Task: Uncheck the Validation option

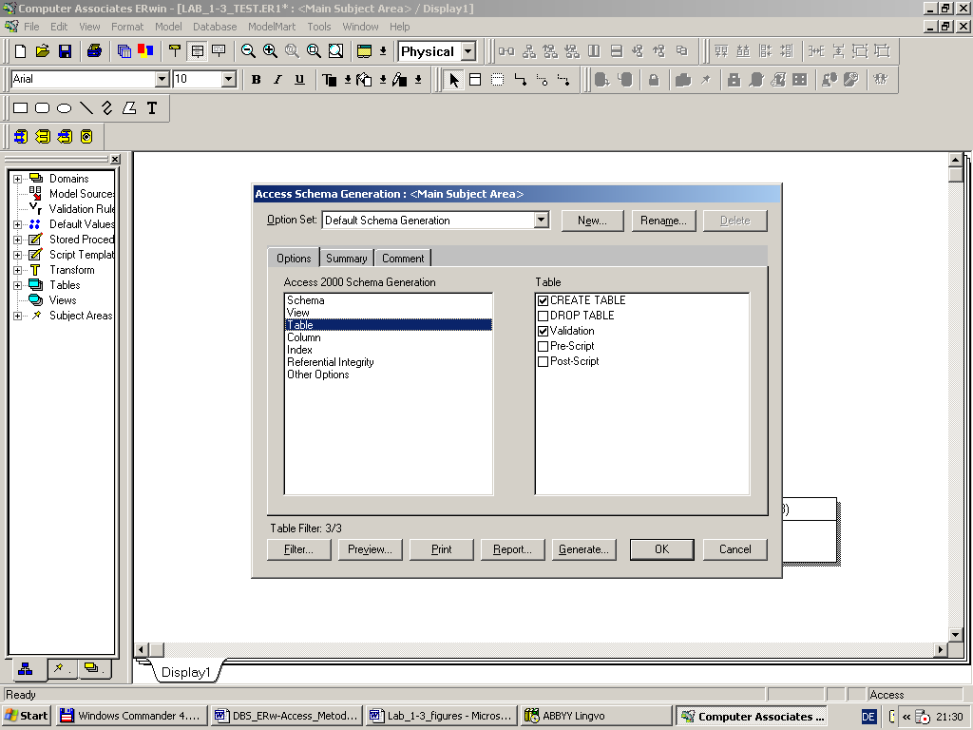Action: coord(543,331)
